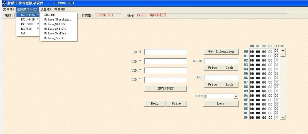Open the 文件(F) menu

8,9
